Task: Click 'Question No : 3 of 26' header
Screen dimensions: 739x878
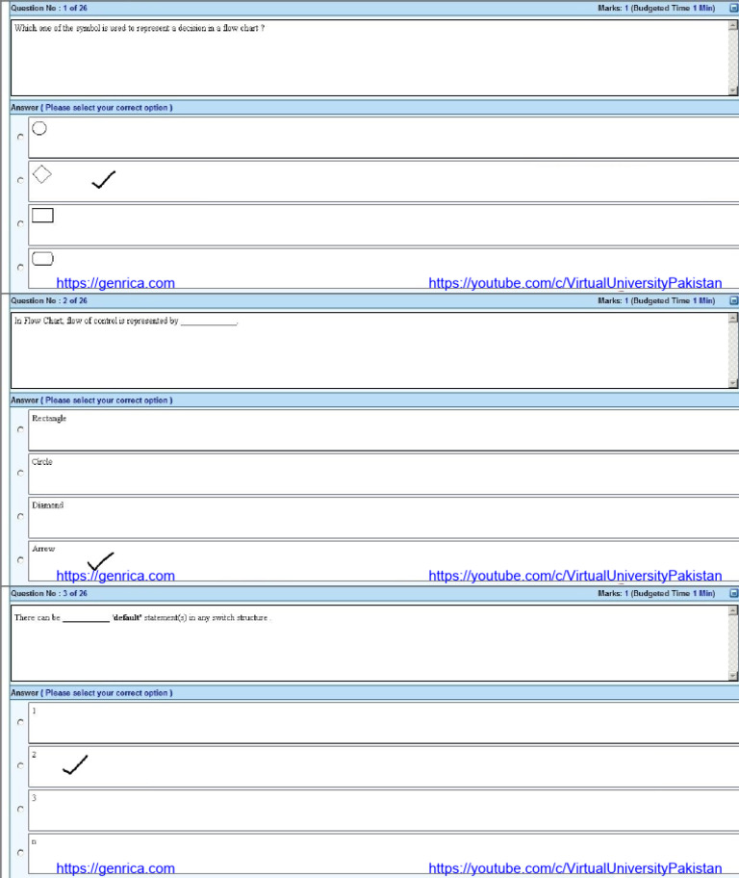Action: coord(49,593)
